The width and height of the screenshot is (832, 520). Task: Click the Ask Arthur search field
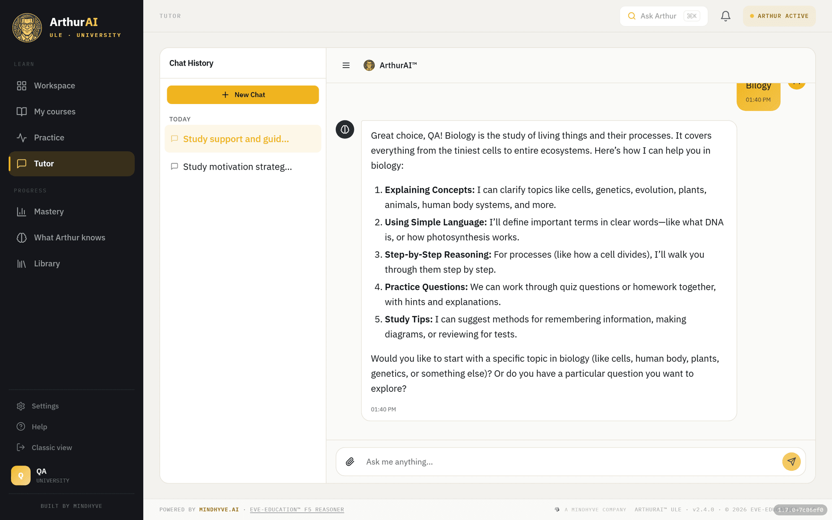click(x=663, y=16)
